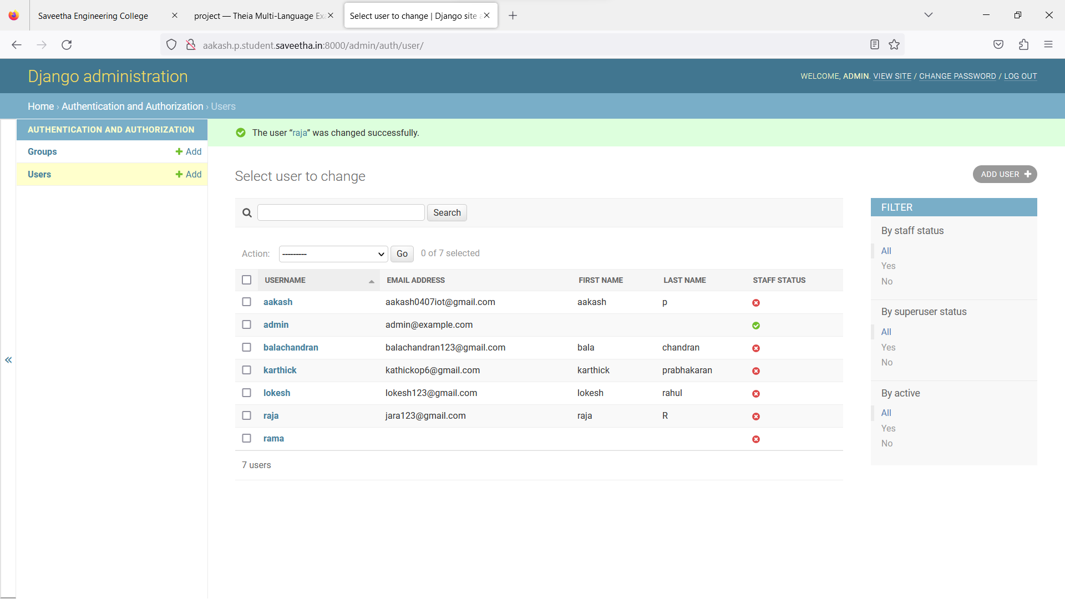The image size is (1065, 599).
Task: Collapse the sidebar navigation toggle
Action: click(x=8, y=360)
